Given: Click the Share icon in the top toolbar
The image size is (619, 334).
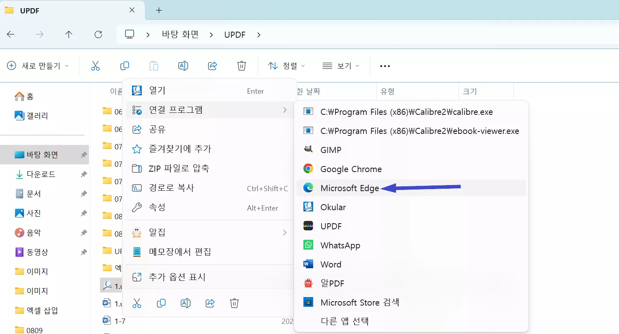Looking at the screenshot, I should (212, 66).
